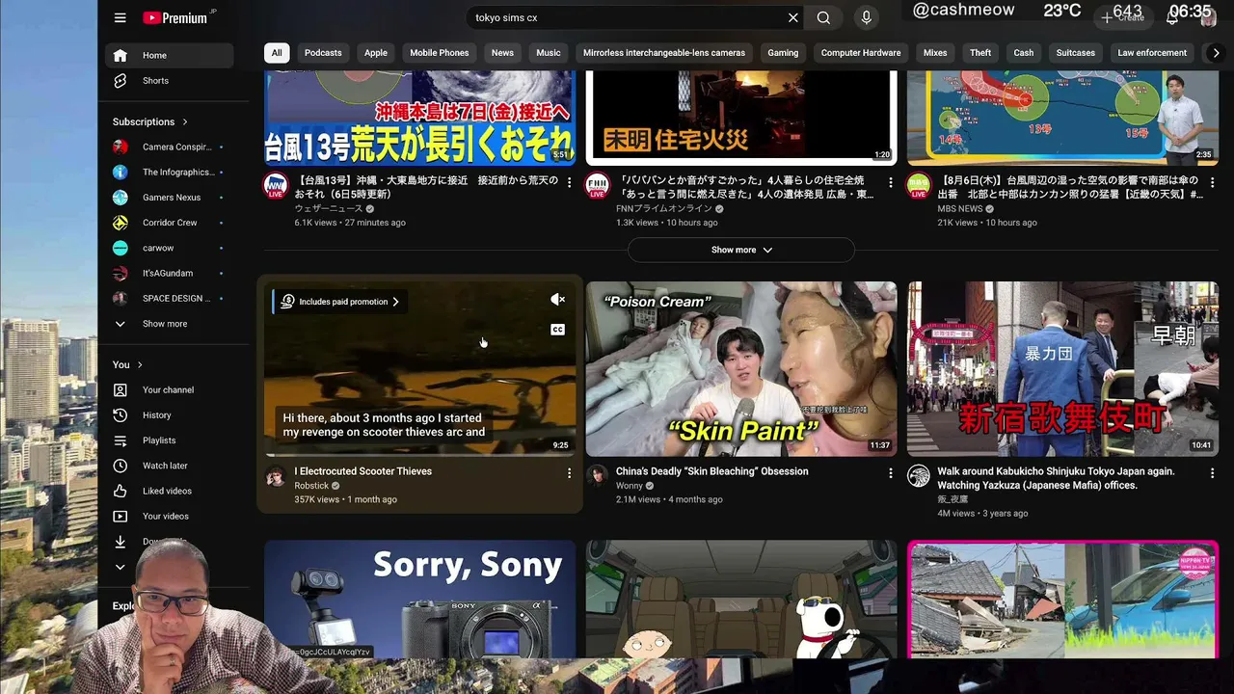This screenshot has height=694, width=1234.
Task: Open the Includes paid promotion notice
Action: 339,302
